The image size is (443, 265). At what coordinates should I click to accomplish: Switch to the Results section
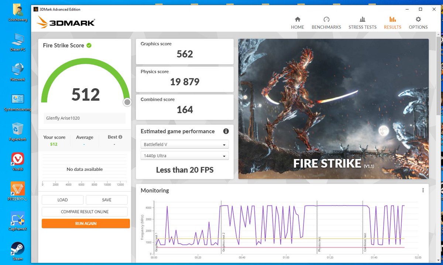click(x=392, y=22)
